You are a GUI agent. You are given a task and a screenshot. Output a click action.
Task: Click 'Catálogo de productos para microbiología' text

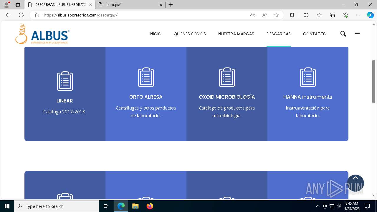pos(227,112)
